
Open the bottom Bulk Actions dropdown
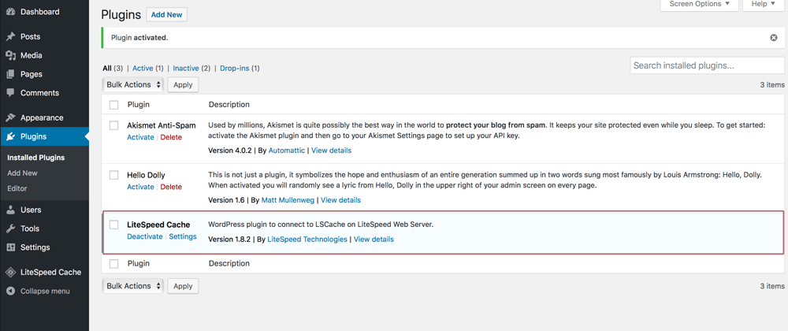pyautogui.click(x=133, y=286)
